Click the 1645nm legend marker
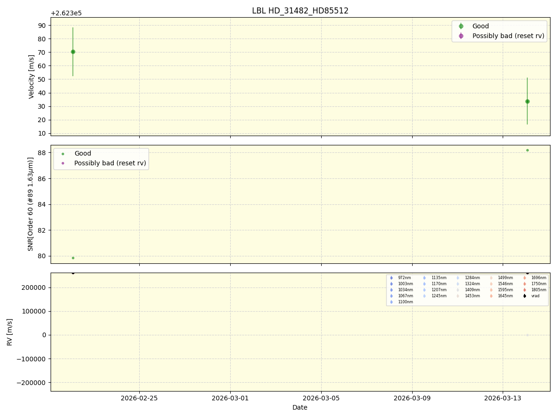The height and width of the screenshot is (418, 557). 491,296
